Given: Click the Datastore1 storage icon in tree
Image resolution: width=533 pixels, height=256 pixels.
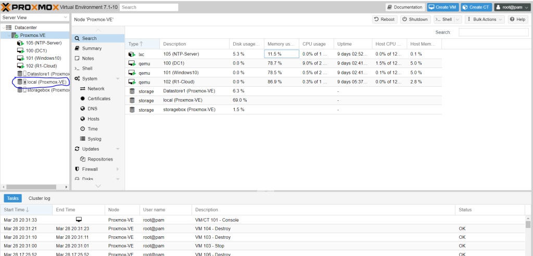Looking at the screenshot, I should [x=20, y=74].
